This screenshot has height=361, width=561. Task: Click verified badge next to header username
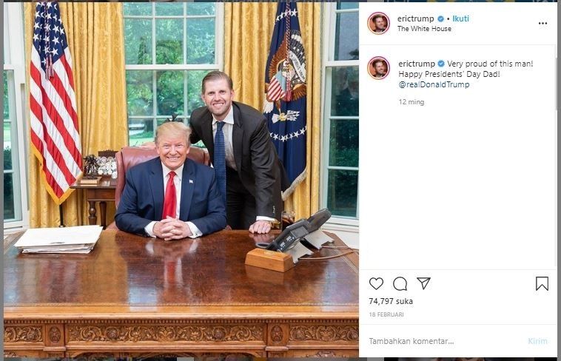point(441,18)
